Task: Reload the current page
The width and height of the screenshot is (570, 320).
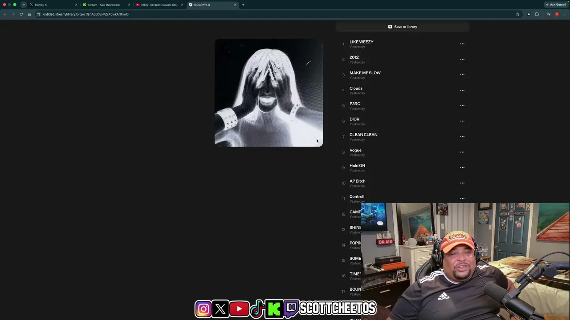Action: 21,14
